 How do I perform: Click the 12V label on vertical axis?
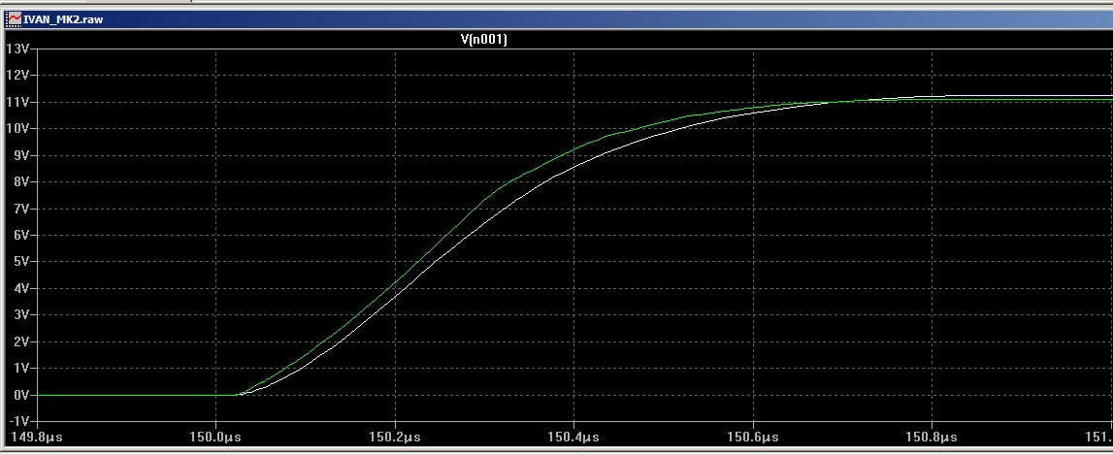(x=17, y=75)
